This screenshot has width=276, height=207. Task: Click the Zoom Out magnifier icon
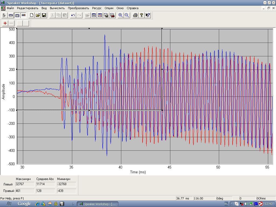(127, 15)
